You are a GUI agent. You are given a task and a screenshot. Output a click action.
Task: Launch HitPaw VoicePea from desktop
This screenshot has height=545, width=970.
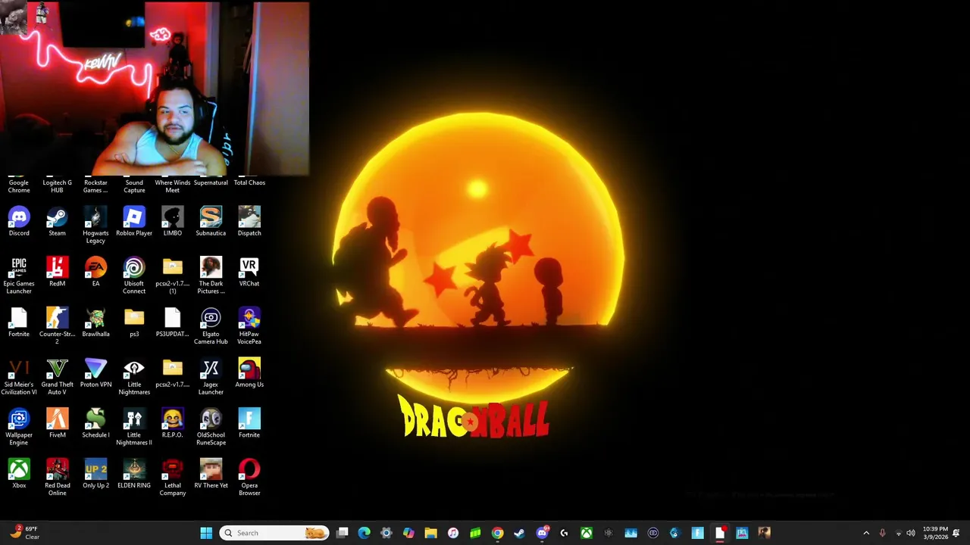click(249, 326)
